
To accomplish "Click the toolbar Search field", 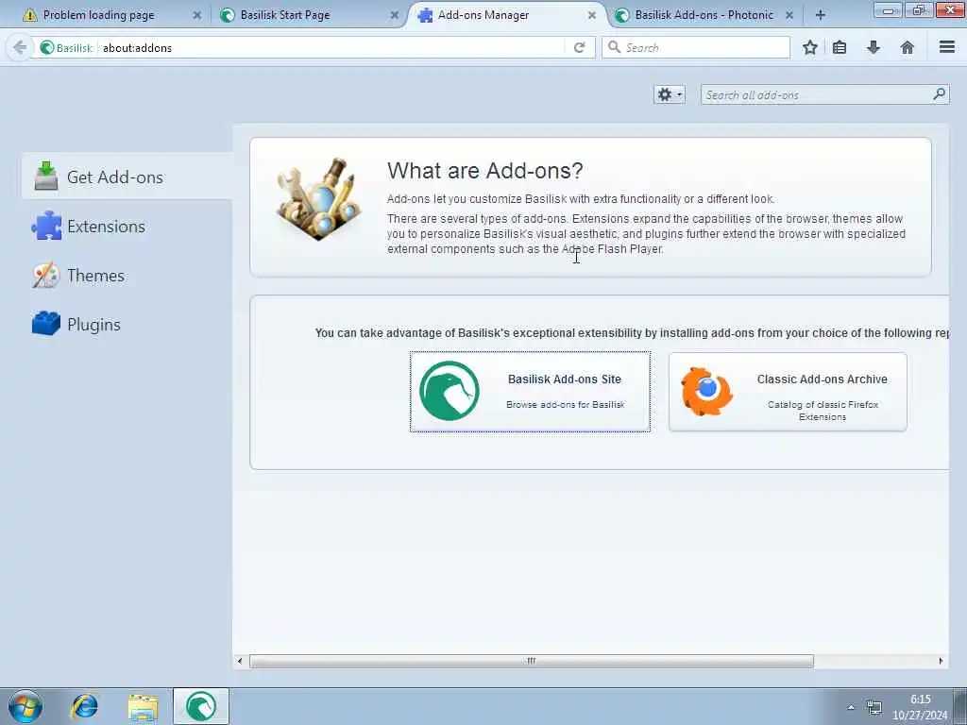I will (696, 47).
